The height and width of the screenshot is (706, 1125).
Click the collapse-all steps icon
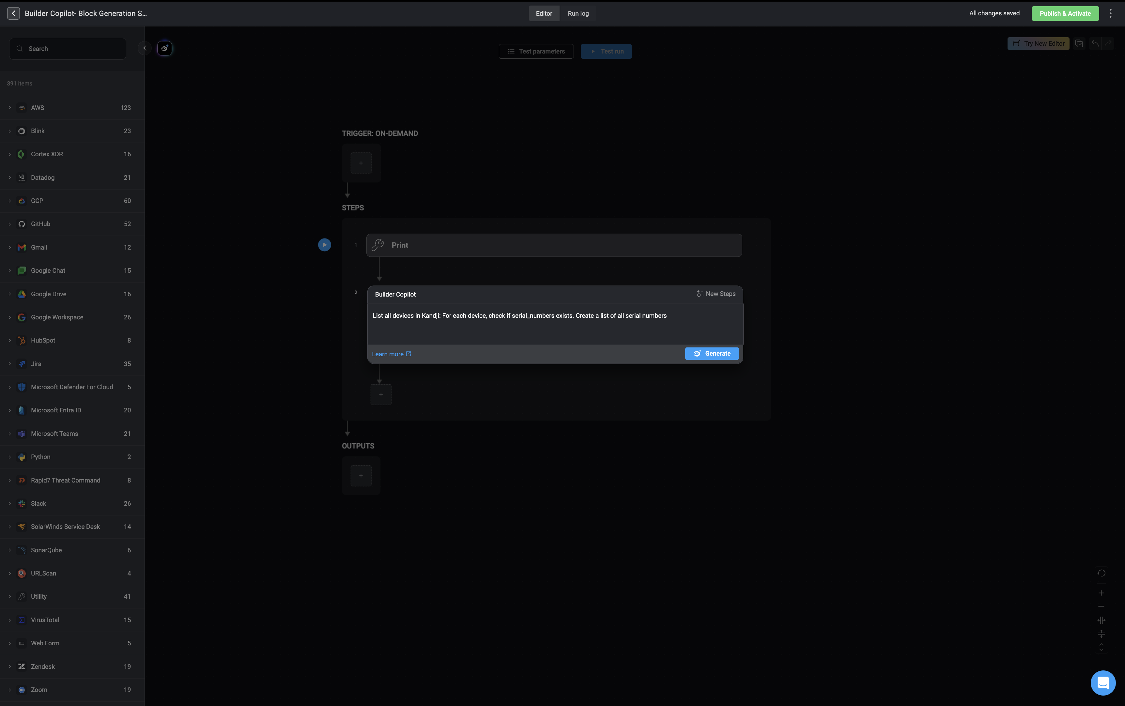[1101, 647]
